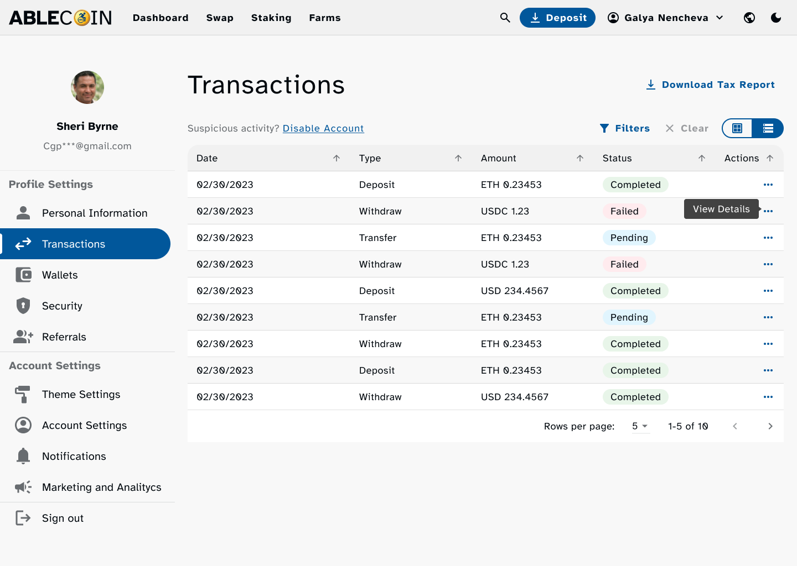Click the Filters funnel button

coord(625,128)
